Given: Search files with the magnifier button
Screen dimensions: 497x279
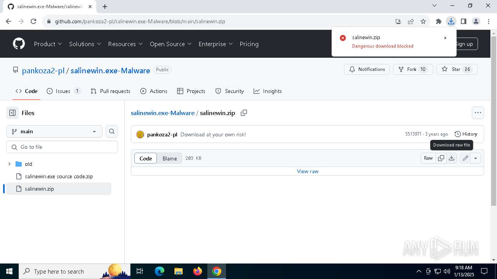Looking at the screenshot, I should pos(112,131).
